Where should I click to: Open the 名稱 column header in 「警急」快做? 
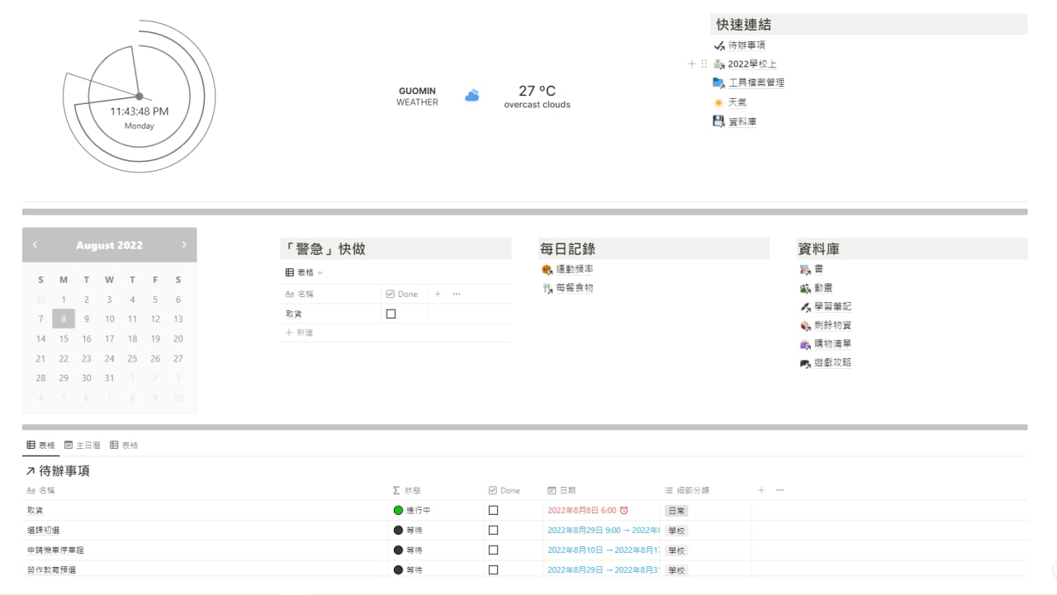330,294
